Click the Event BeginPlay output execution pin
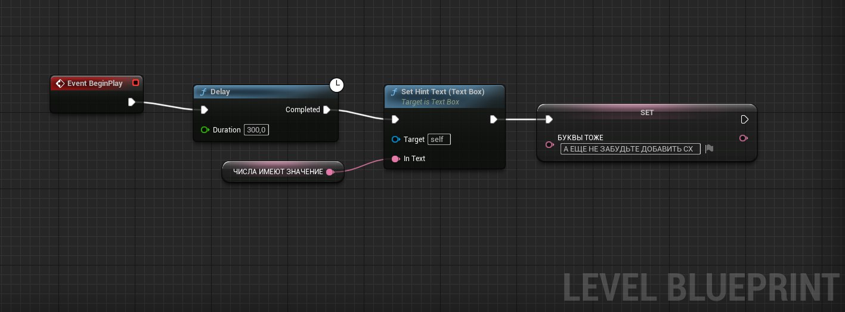The width and height of the screenshot is (845, 312). [x=132, y=102]
